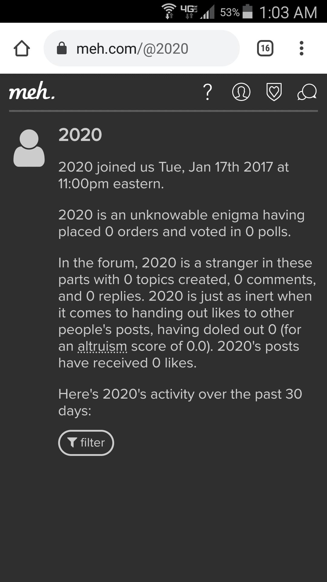Click the underlined altruism link
The height and width of the screenshot is (582, 327).
[102, 346]
